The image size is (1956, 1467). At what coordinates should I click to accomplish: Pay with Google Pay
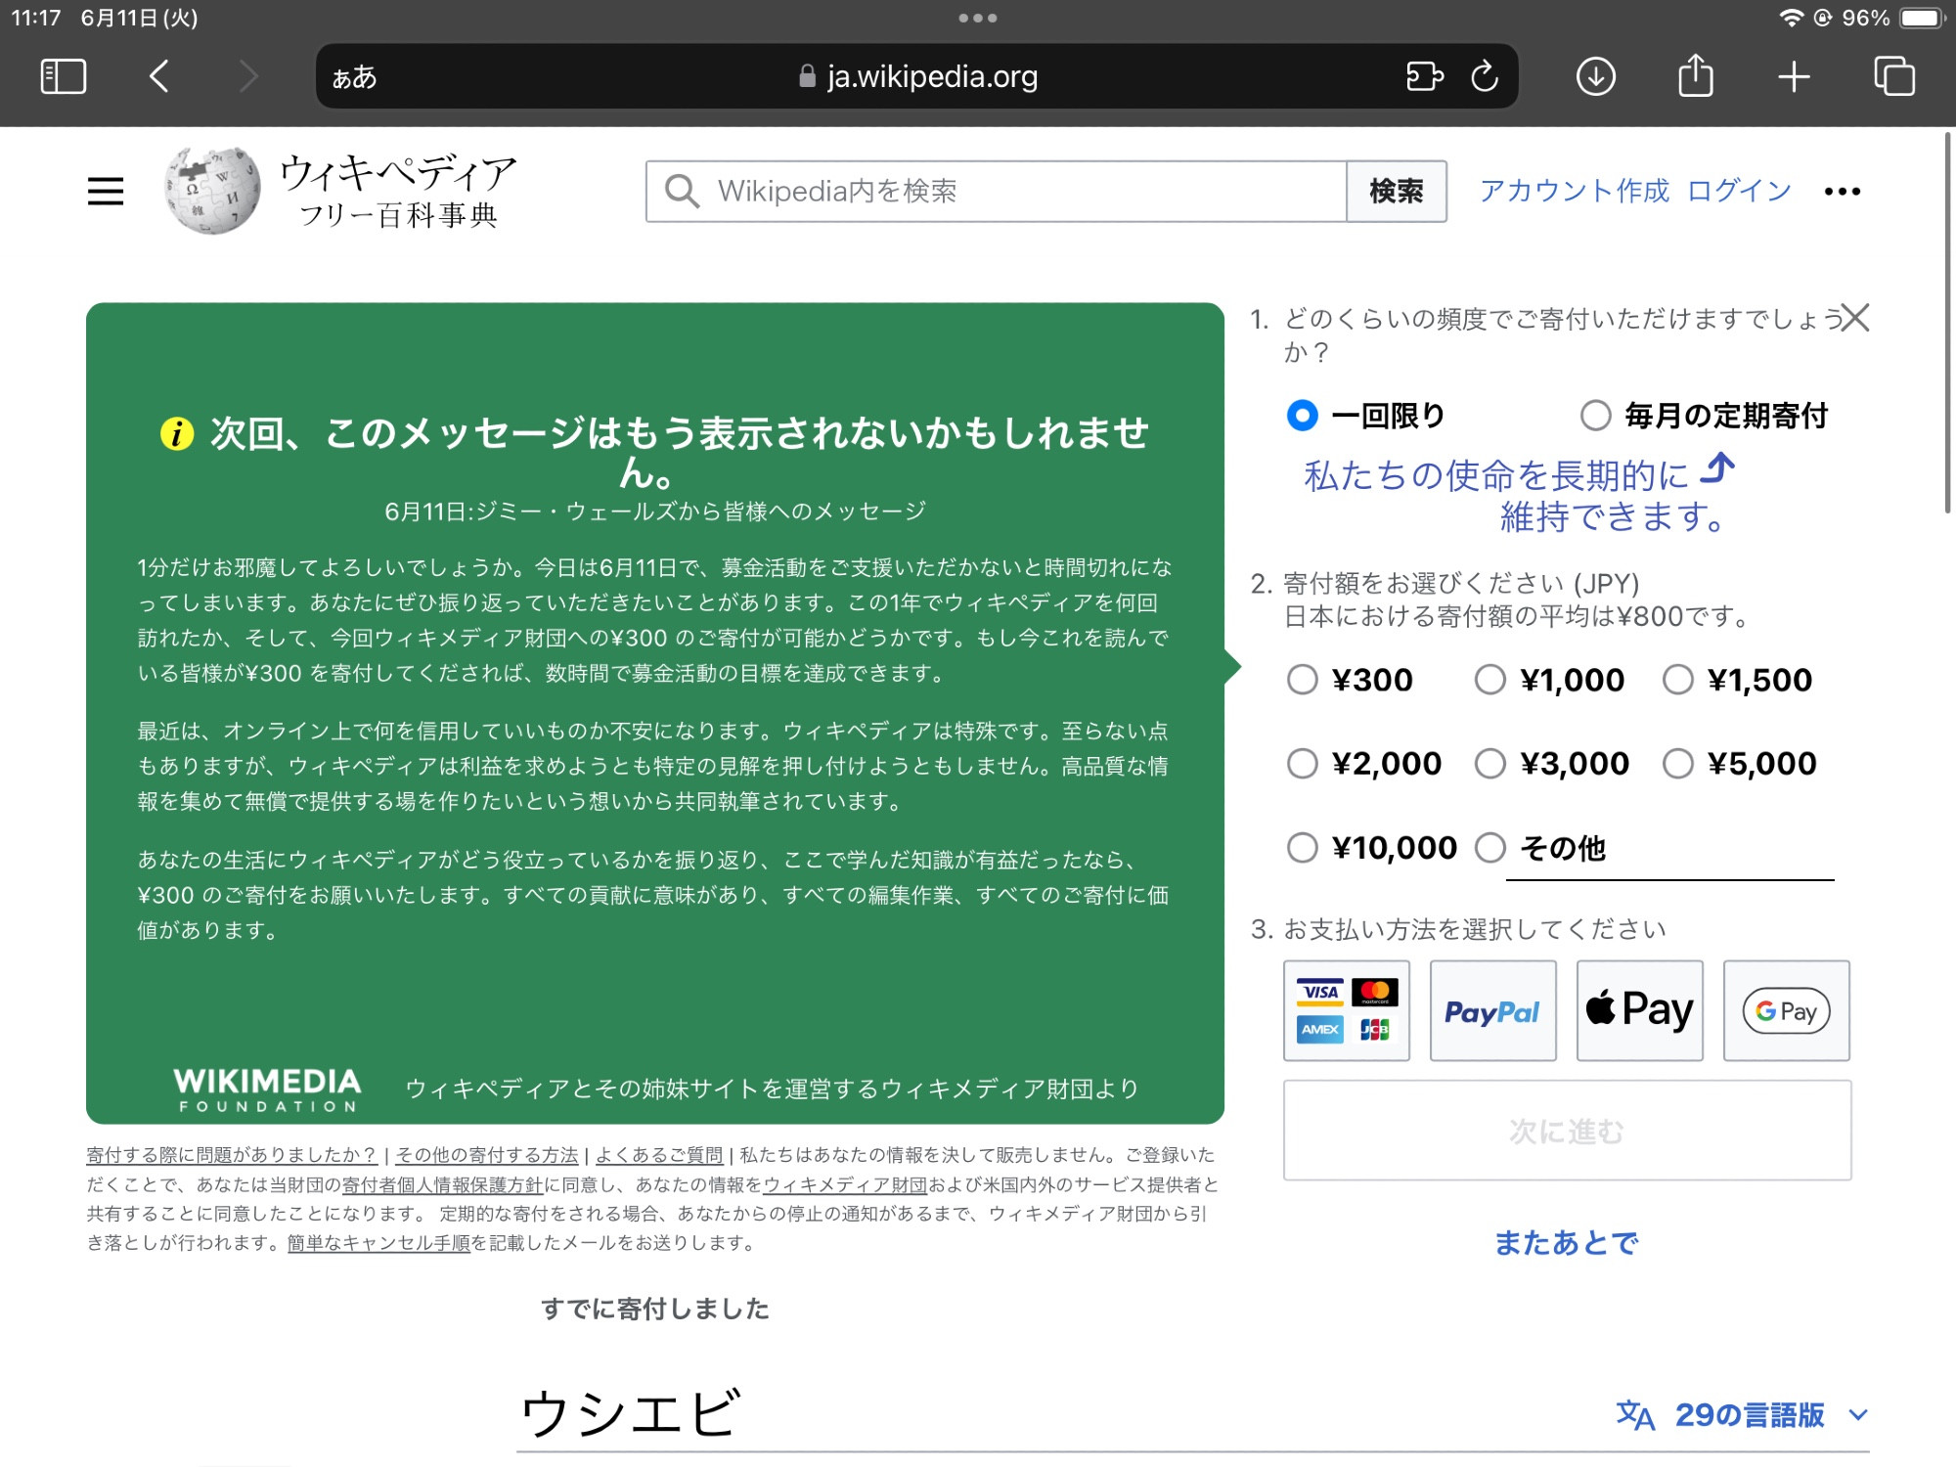(1787, 1010)
